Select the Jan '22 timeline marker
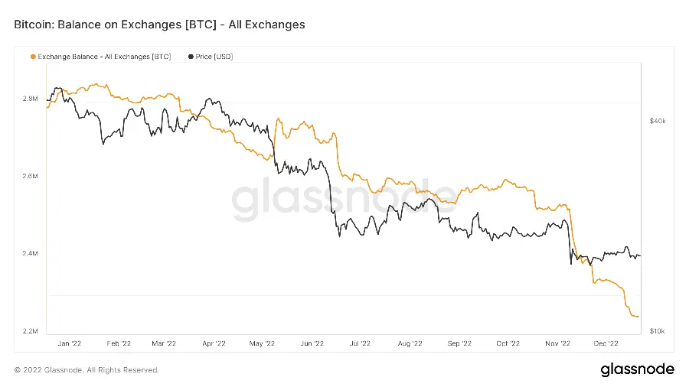Screen dimensions: 689x387 click(70, 343)
